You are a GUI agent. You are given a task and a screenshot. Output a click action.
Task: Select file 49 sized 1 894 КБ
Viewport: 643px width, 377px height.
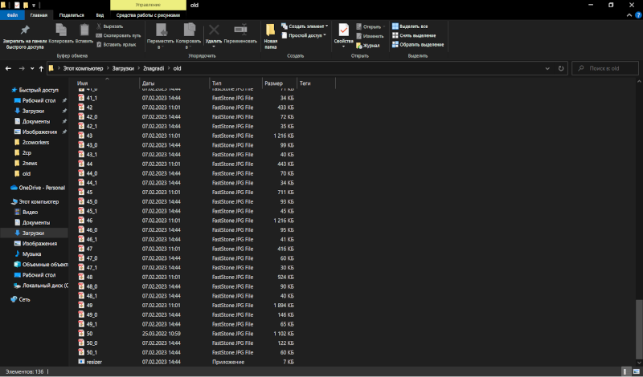pyautogui.click(x=89, y=306)
